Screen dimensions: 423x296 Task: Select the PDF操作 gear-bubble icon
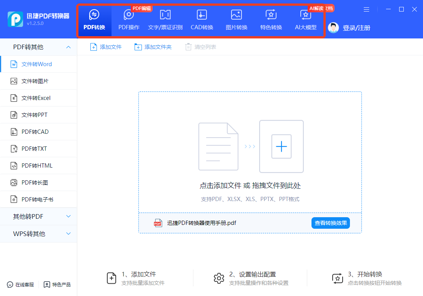point(129,15)
